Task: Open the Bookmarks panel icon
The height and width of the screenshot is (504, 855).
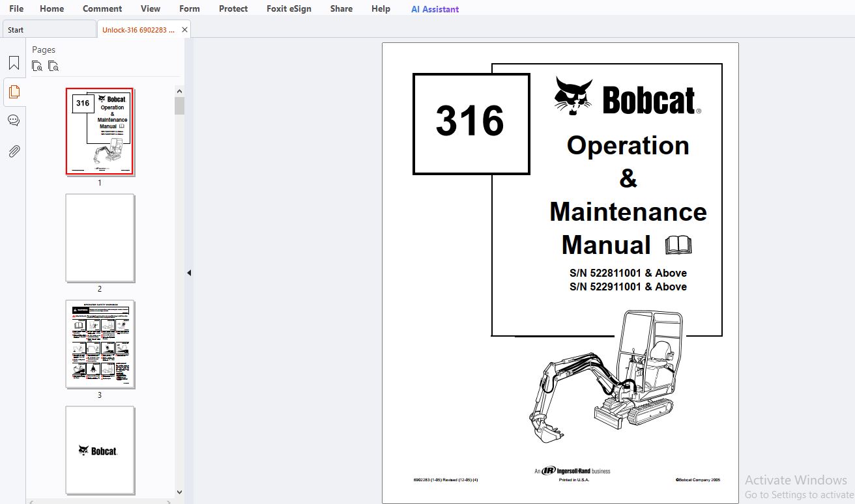Action: (14, 63)
